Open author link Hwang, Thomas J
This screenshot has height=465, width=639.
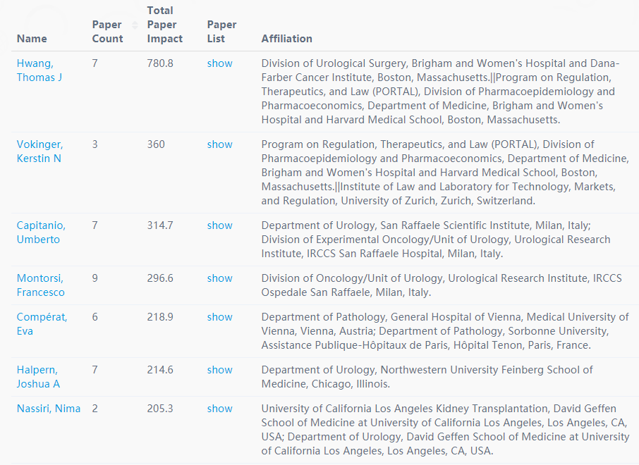pyautogui.click(x=39, y=70)
